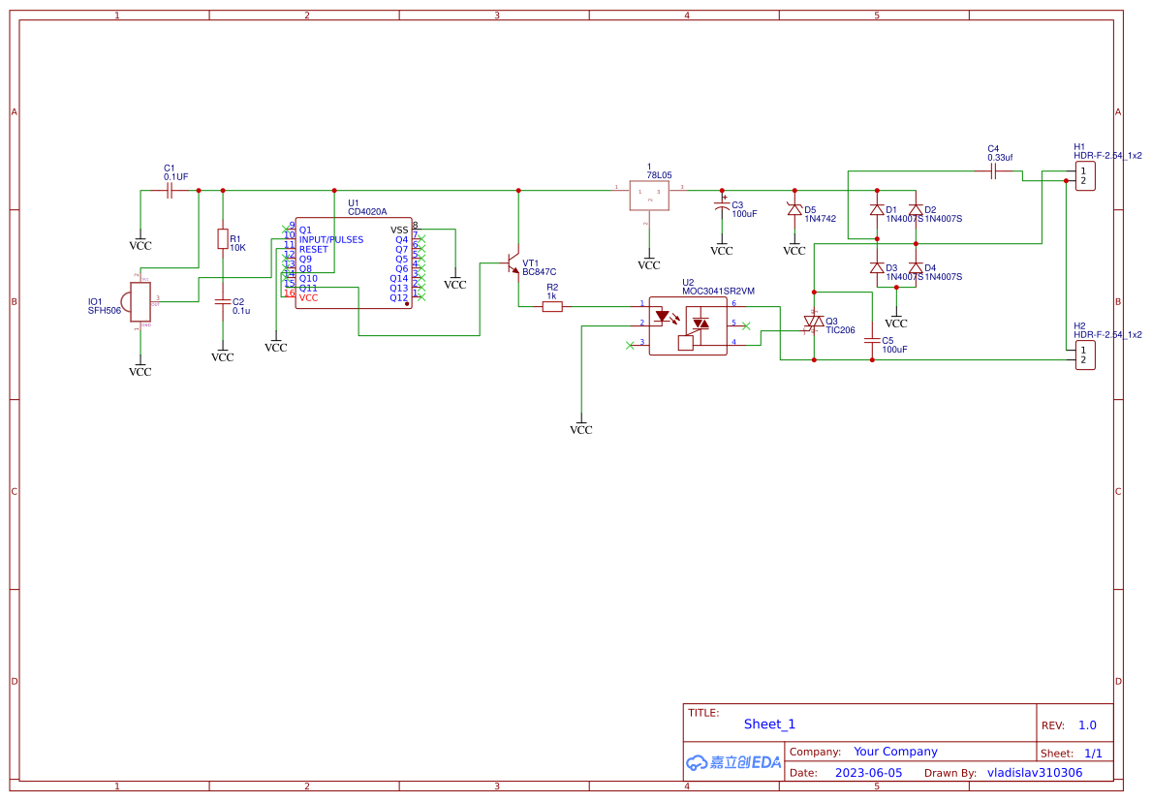The height and width of the screenshot is (801, 1152).
Task: Click the Sheet_1 title text
Action: click(x=768, y=724)
